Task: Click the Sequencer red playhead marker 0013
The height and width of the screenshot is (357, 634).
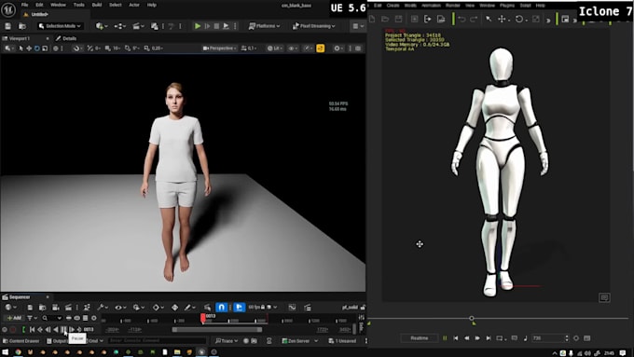Action: 203,318
